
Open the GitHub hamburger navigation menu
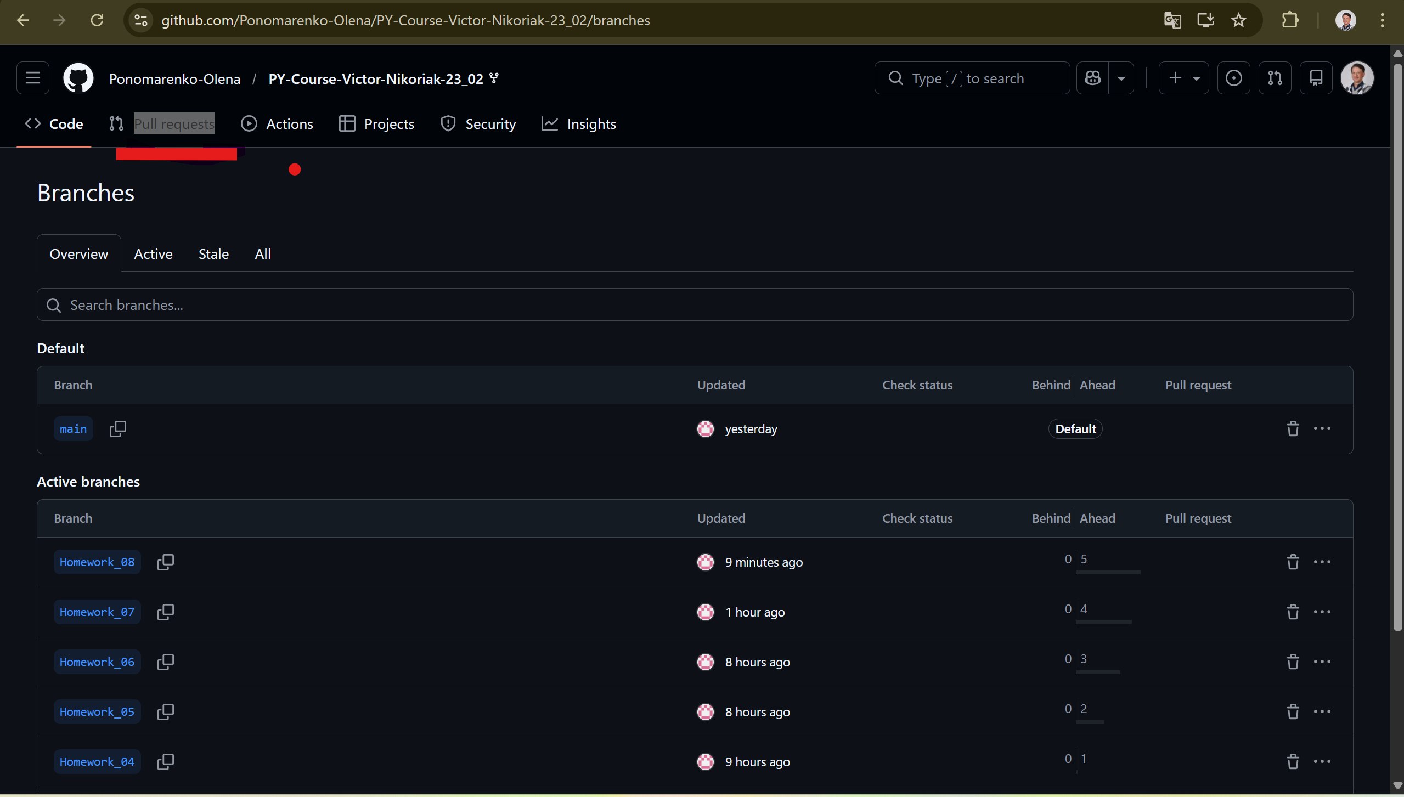point(33,78)
